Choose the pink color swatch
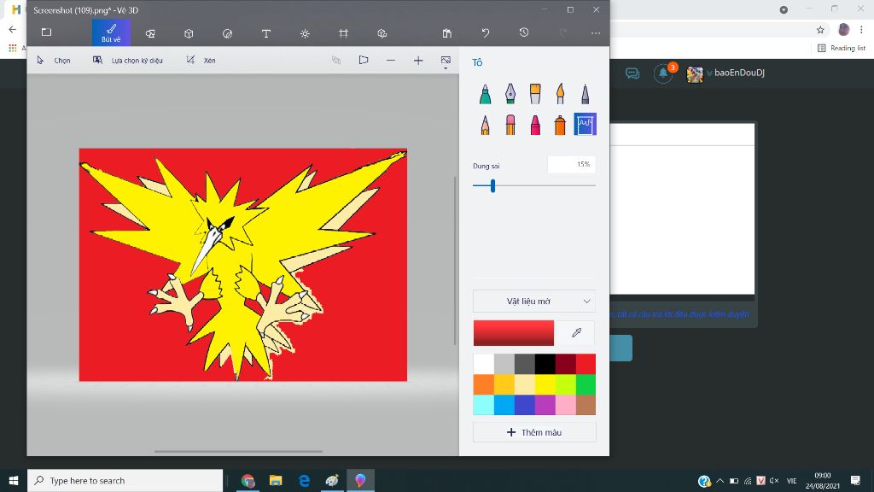 pyautogui.click(x=565, y=405)
